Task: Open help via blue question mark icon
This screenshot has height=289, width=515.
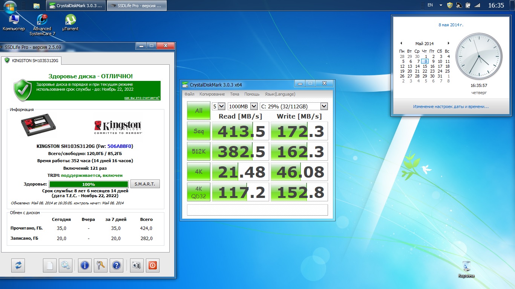Action: click(116, 265)
